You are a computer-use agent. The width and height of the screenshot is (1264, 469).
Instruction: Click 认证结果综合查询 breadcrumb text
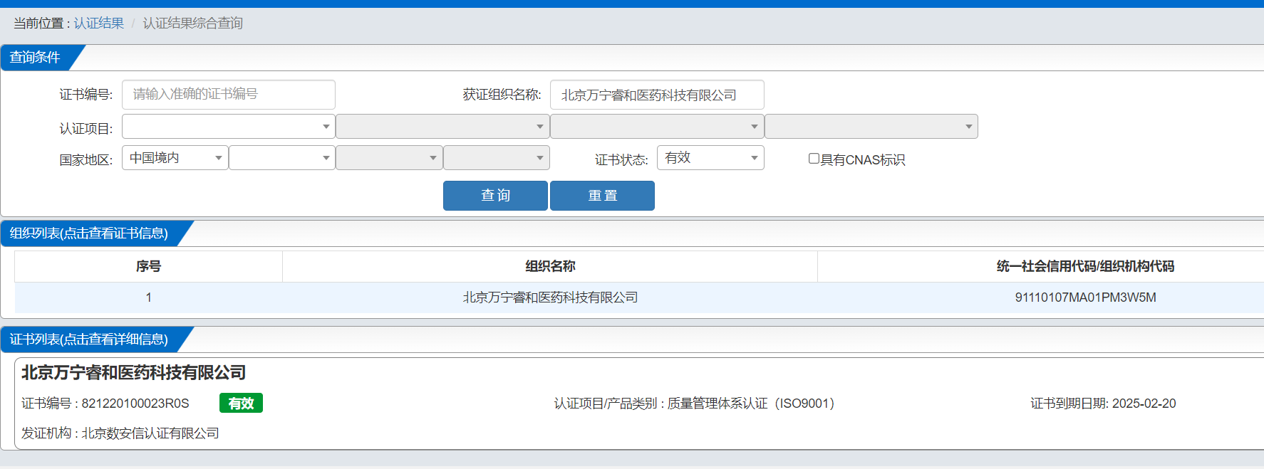pos(192,23)
